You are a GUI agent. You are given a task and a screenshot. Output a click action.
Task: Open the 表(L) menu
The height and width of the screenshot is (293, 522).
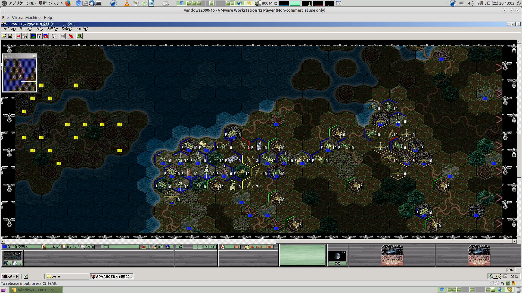pos(39,29)
